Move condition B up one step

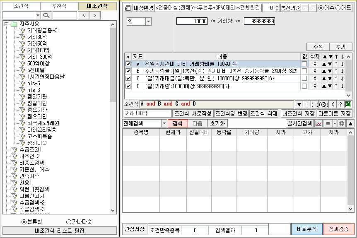[324, 71]
